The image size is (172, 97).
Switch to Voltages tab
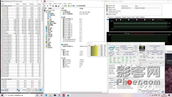pyautogui.click(x=124, y=17)
